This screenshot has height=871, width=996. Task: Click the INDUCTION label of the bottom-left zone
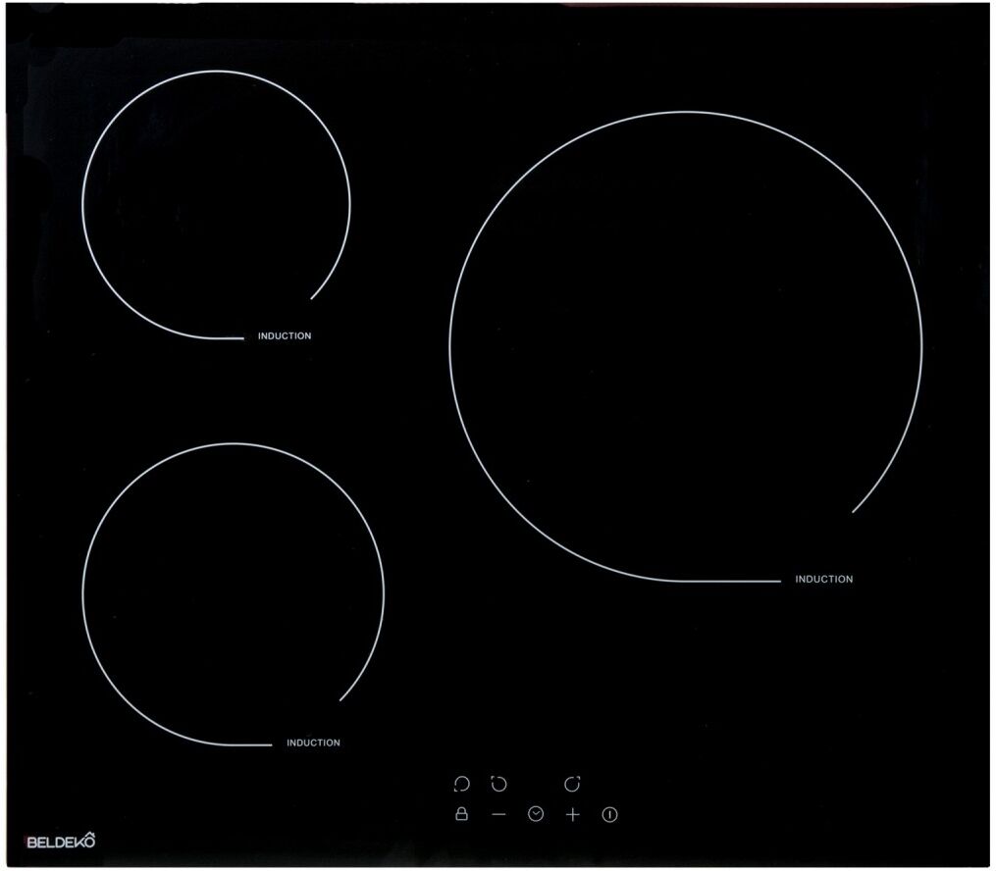313,743
